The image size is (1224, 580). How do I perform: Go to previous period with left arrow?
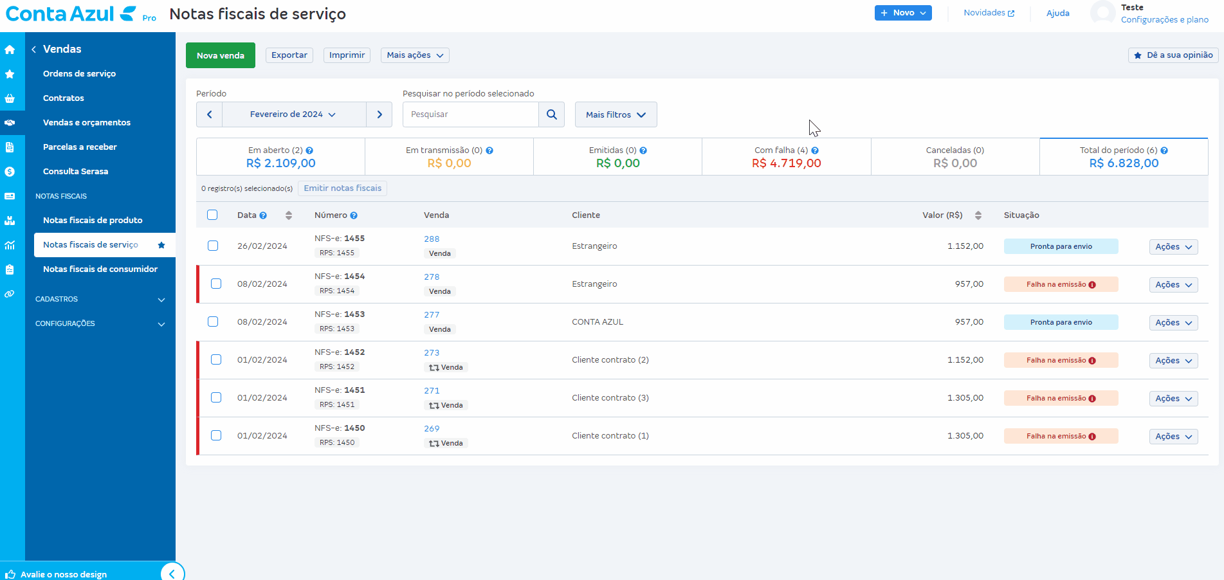[209, 114]
